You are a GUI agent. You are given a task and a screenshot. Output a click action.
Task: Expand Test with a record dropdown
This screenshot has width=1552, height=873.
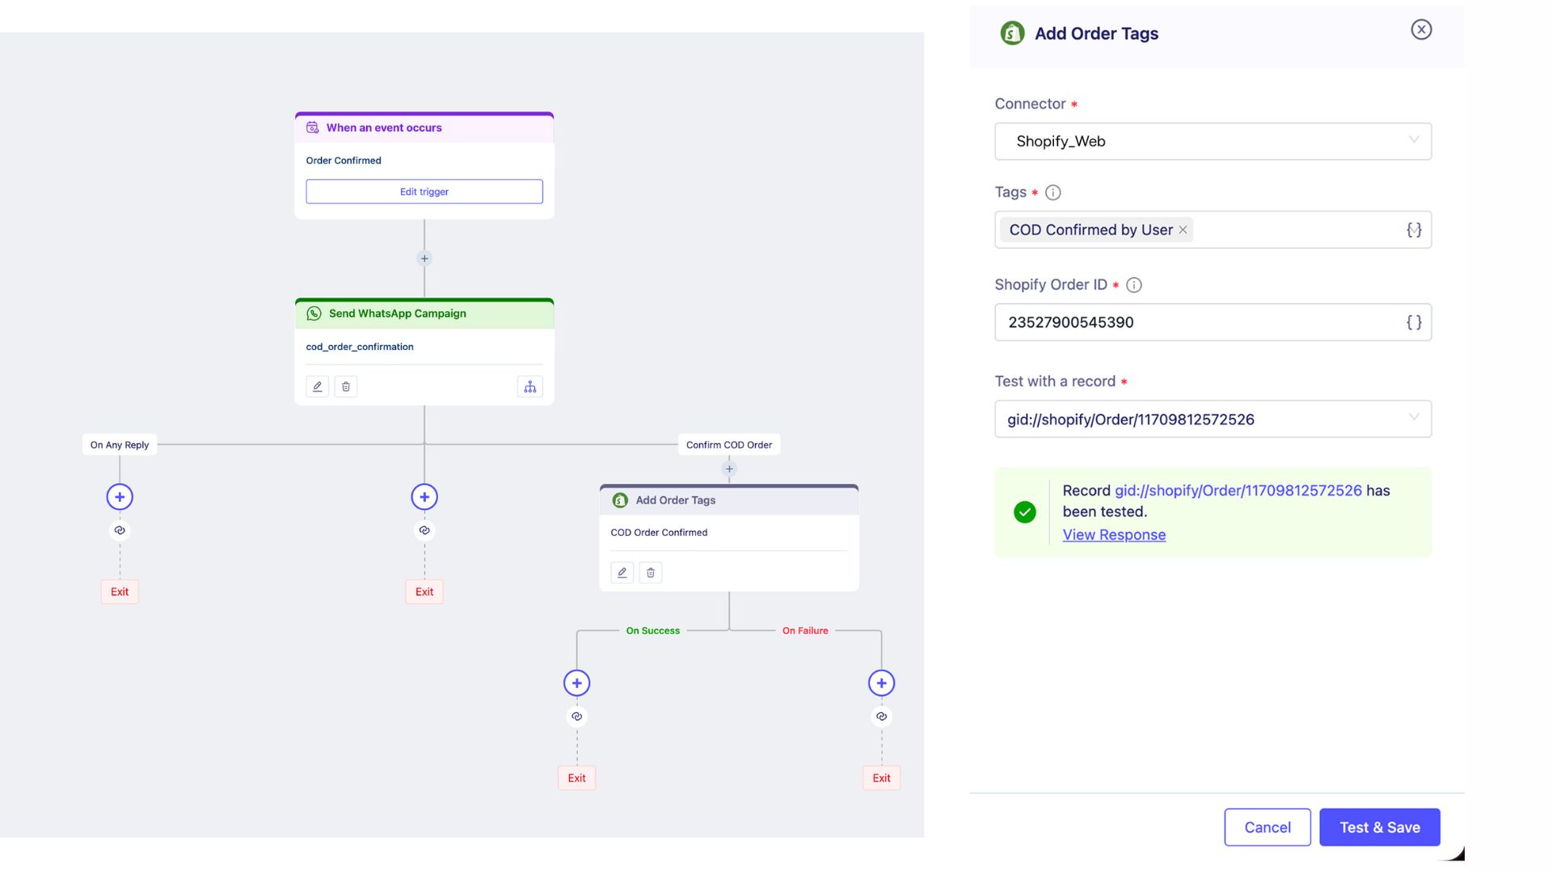pos(1212,419)
